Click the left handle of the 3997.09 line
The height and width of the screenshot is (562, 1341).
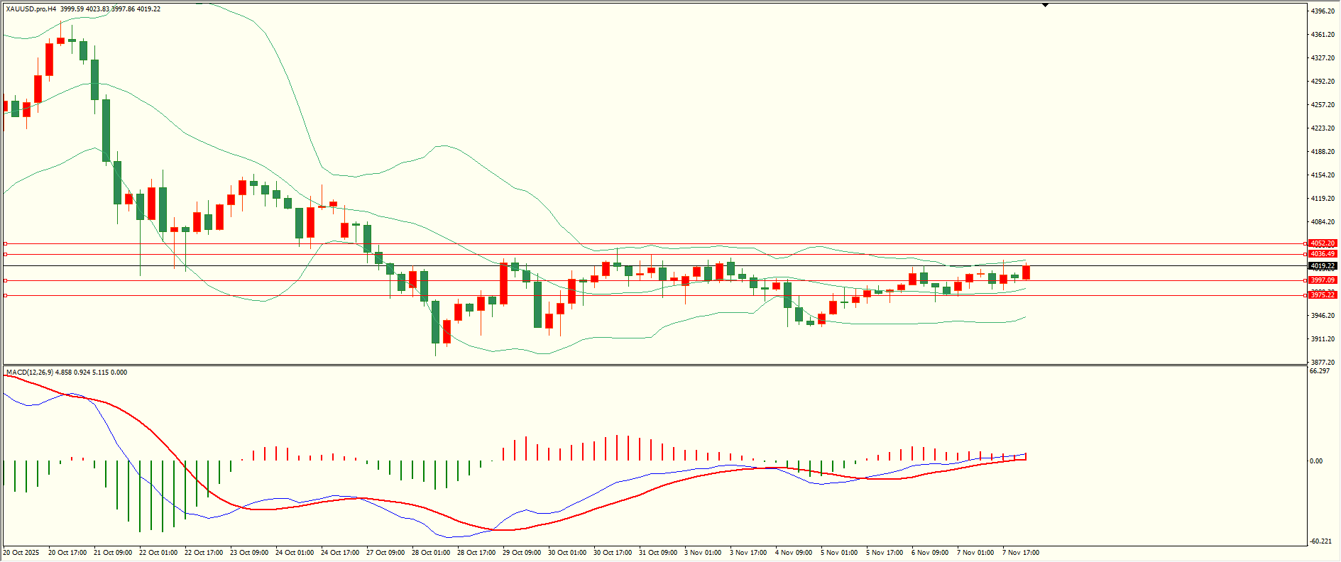6,280
